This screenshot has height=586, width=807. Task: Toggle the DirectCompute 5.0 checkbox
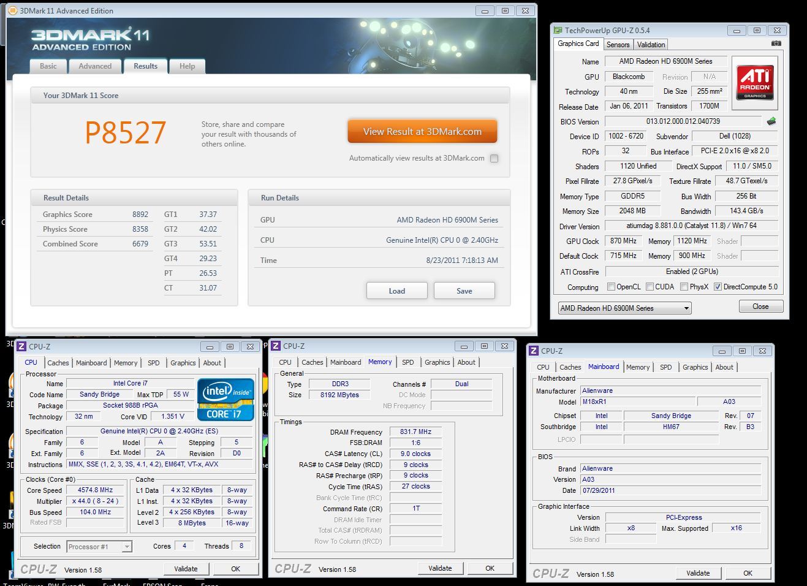718,287
